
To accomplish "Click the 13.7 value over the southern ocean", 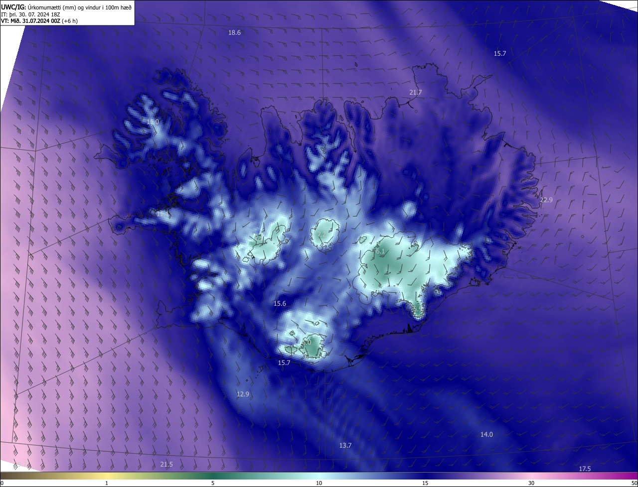I will coord(345,446).
